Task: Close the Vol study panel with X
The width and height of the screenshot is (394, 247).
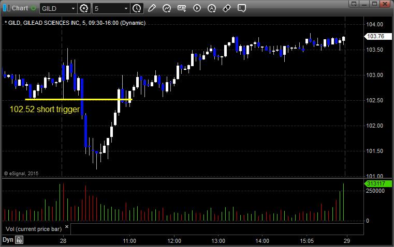Action: point(67,227)
